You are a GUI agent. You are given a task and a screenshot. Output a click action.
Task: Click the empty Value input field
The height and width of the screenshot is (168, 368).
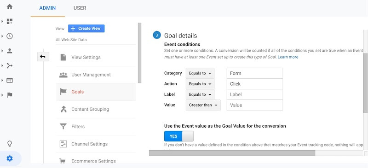click(x=255, y=105)
